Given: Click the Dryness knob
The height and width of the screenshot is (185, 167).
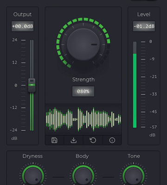Looking at the screenshot, I should tap(33, 176).
